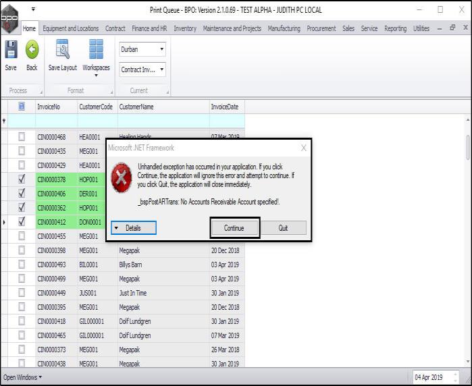Screen dimensions: 472x386
Task: Tick checkbox for invoice CIN0000455
Action: (x=22, y=236)
